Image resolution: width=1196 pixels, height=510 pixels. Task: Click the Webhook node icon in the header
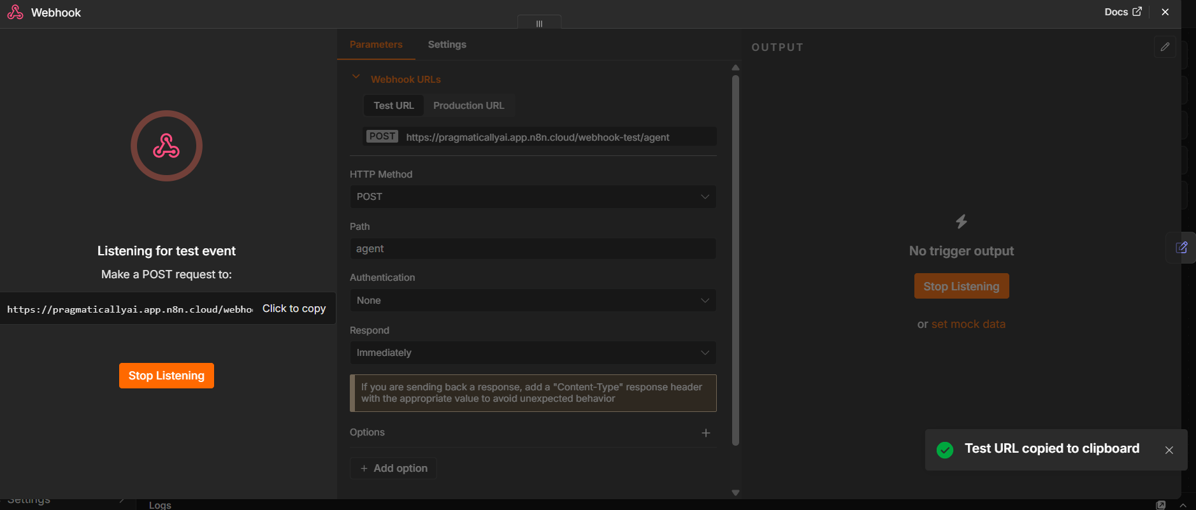coord(15,12)
